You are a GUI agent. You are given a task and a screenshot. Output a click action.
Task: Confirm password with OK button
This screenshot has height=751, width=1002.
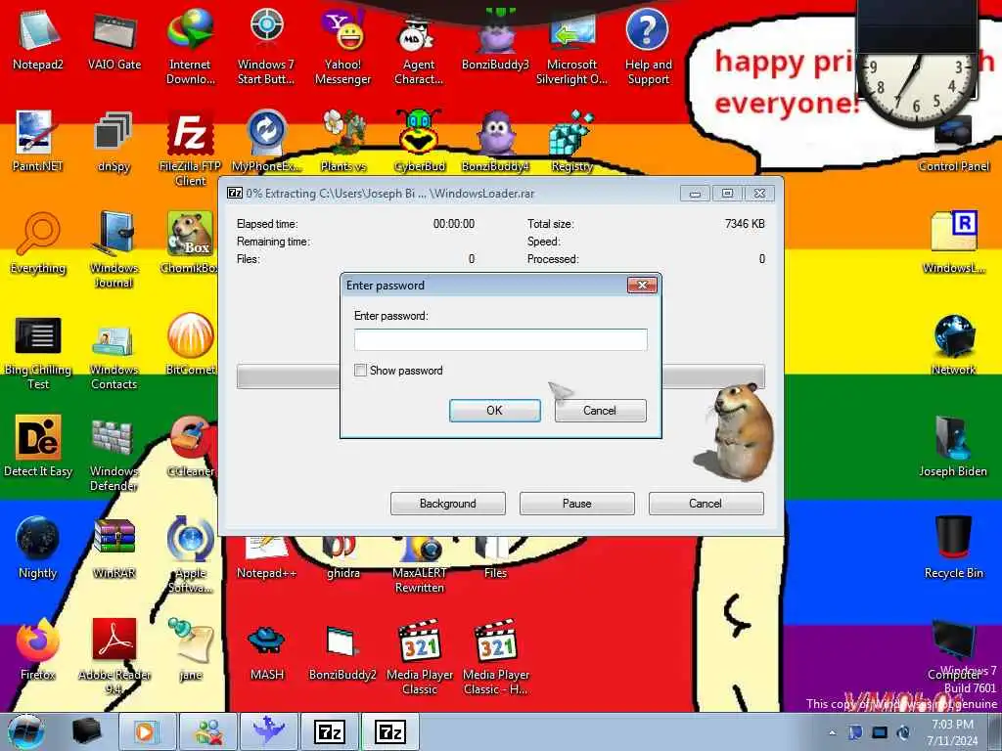point(494,411)
